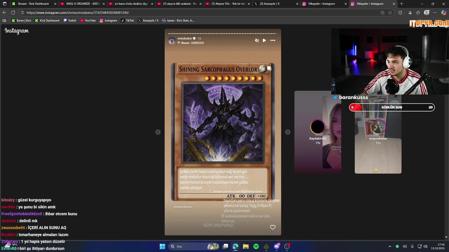The image size is (449, 252).
Task: Go back in browser history
Action: (5, 13)
